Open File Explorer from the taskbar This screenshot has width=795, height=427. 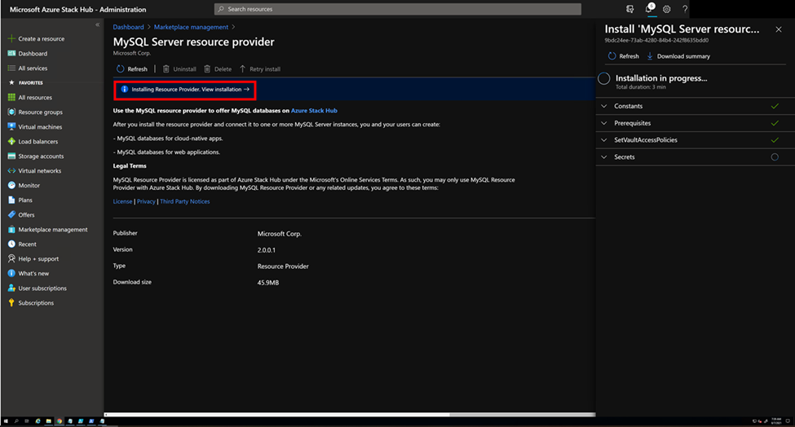click(x=49, y=421)
